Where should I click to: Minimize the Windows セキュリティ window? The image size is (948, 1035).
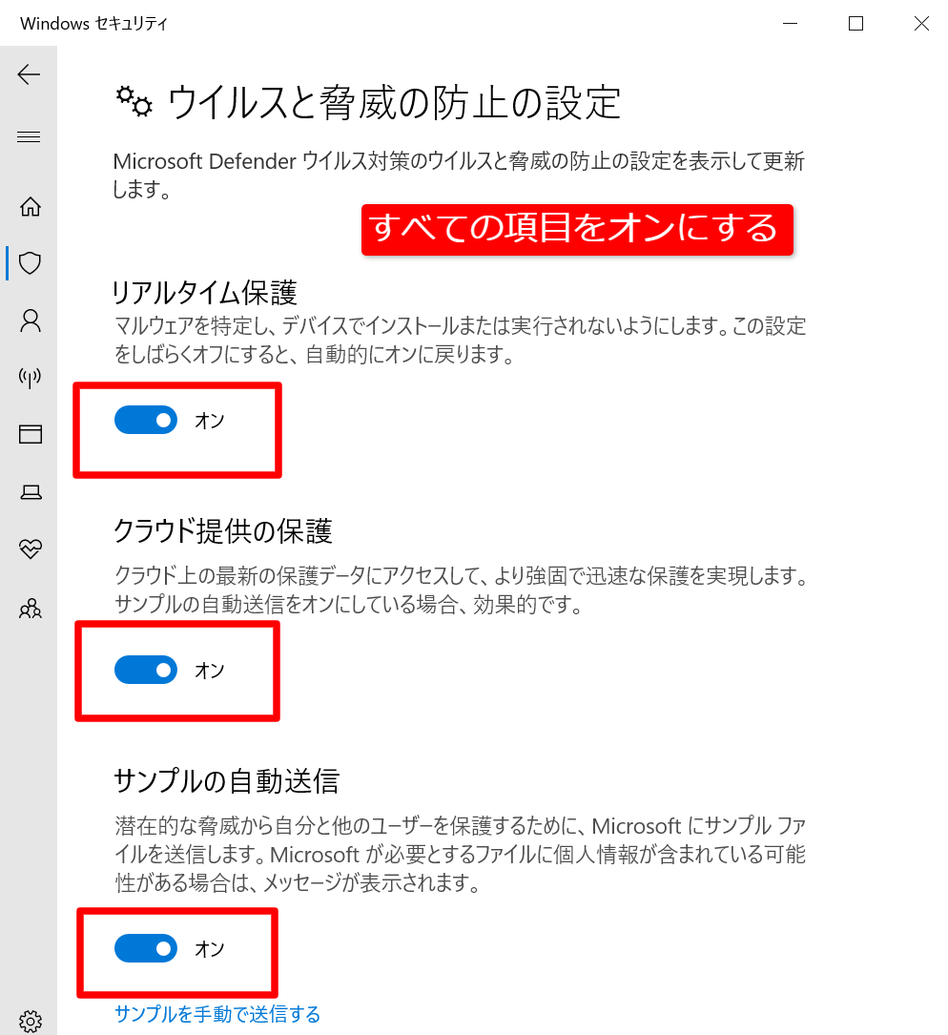(791, 23)
